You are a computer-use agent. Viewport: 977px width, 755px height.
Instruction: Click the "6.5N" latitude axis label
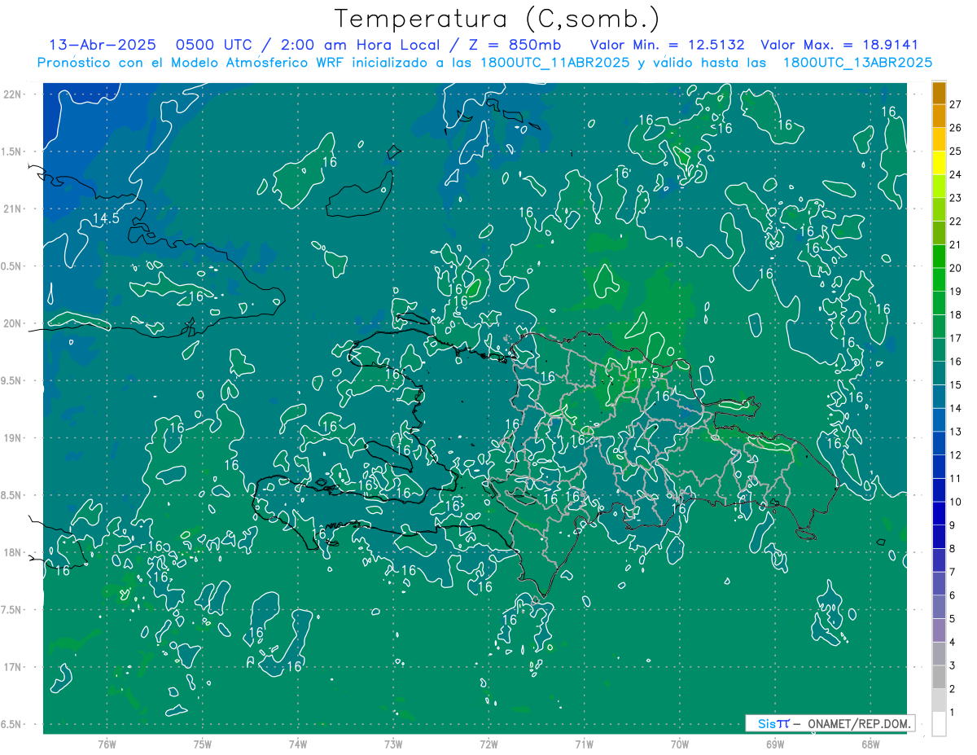12,724
